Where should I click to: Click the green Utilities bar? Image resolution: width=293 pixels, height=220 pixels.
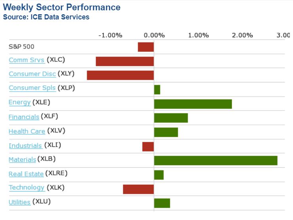coord(162,203)
